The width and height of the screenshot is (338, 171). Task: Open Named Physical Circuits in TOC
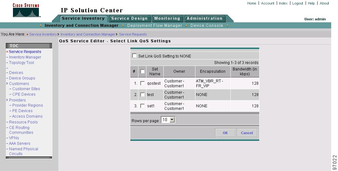(x=24, y=151)
